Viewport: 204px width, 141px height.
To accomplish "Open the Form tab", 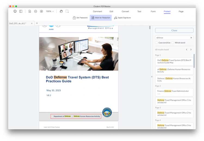I will click(x=153, y=11).
